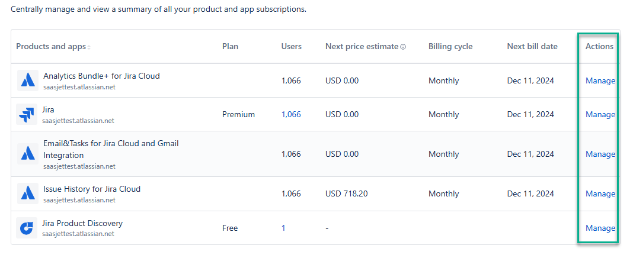Screen dimensions: 633x258
Task: Manage Analytics Bundle+ for Jira Cloud subscription
Action: (600, 80)
